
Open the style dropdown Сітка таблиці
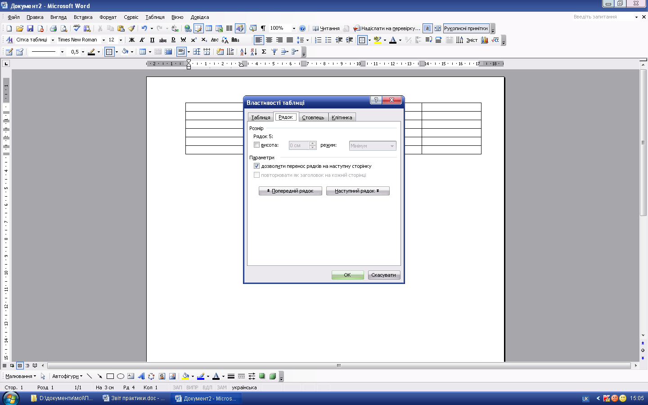pyautogui.click(x=53, y=40)
